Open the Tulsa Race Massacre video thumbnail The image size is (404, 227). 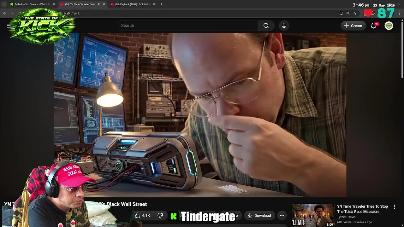click(313, 215)
